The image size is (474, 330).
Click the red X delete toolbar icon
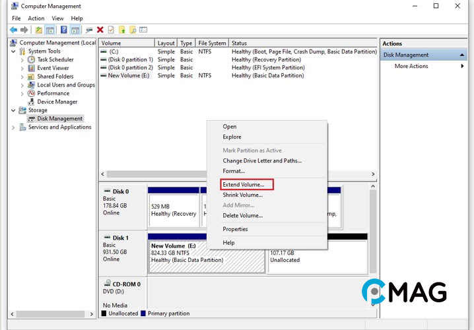(x=100, y=30)
